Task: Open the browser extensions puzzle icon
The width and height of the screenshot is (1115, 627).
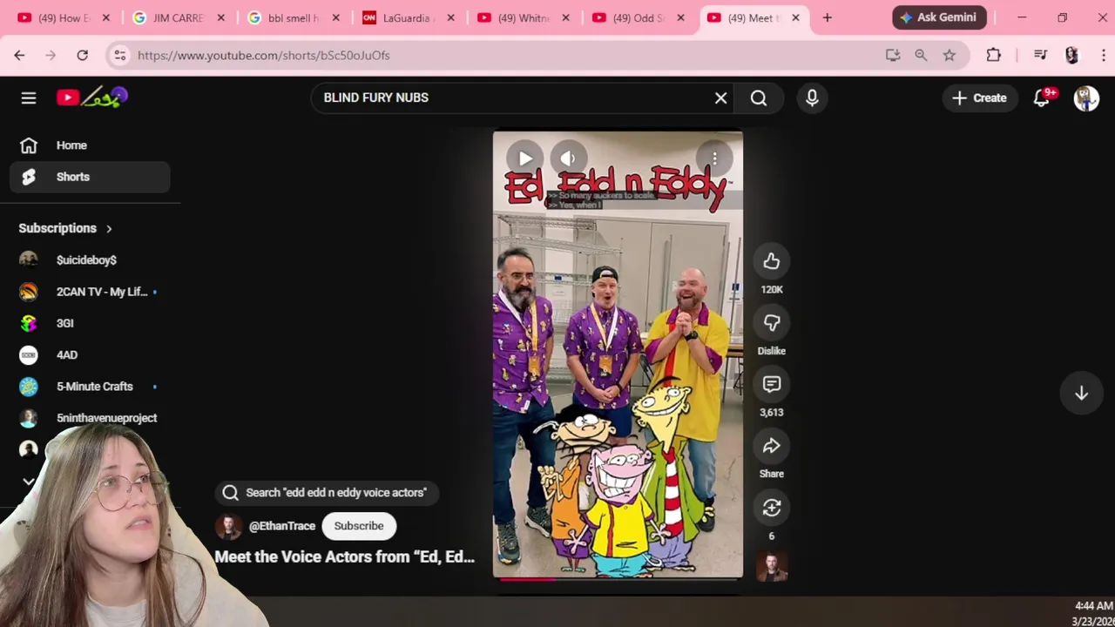Action: 994,55
